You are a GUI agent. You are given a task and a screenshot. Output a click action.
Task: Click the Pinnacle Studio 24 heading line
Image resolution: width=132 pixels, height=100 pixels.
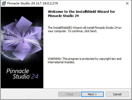click(63, 16)
